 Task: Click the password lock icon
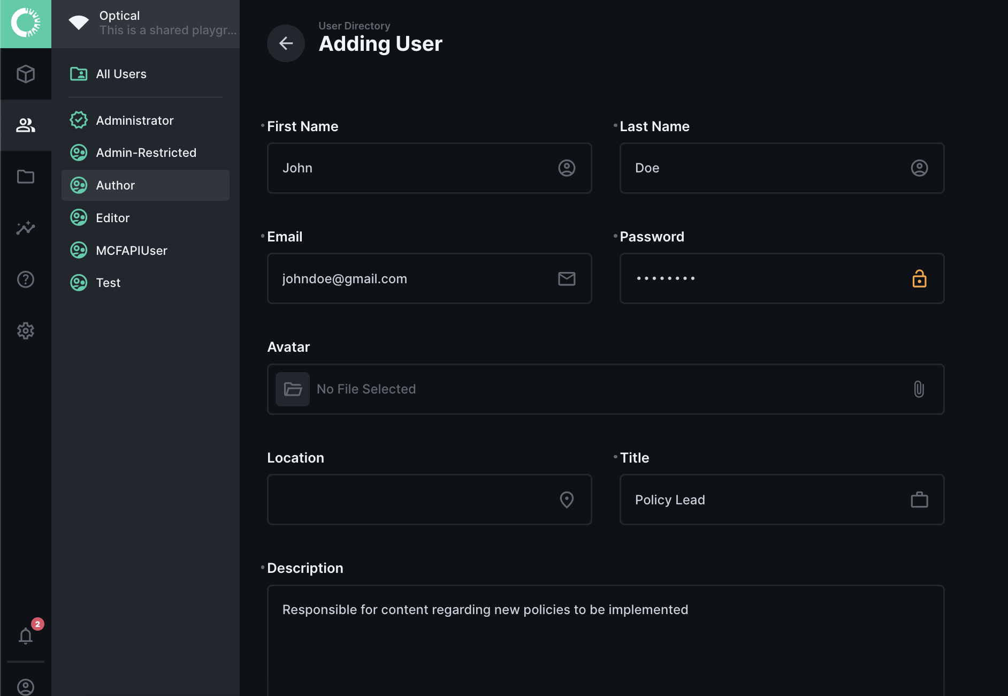919,278
